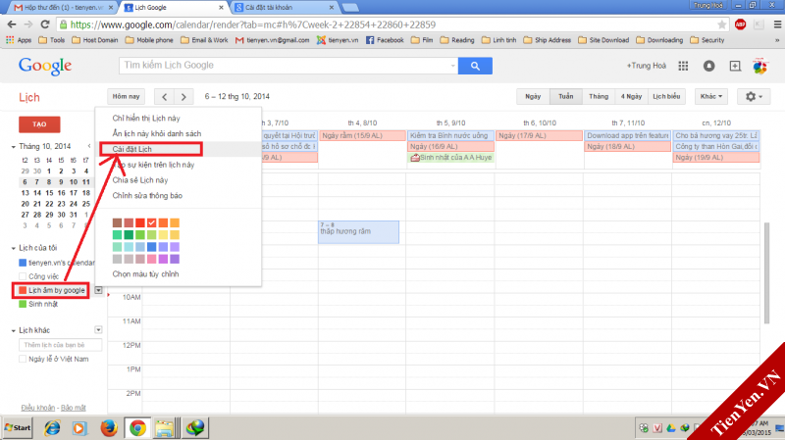Open tienyen.vn@gmail.com bookmark
The width and height of the screenshot is (785, 440).
(x=273, y=40)
